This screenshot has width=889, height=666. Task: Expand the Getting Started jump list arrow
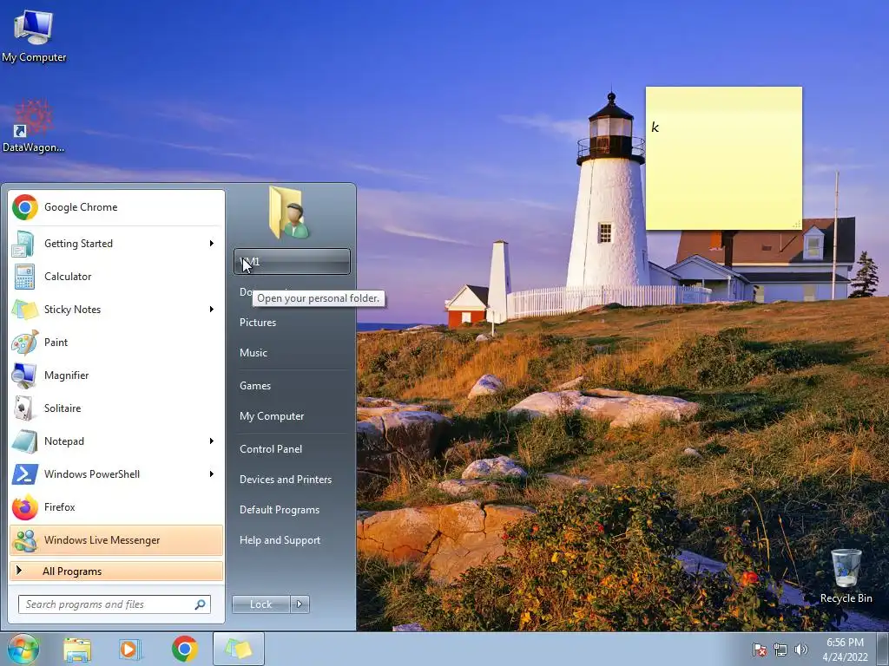click(212, 244)
